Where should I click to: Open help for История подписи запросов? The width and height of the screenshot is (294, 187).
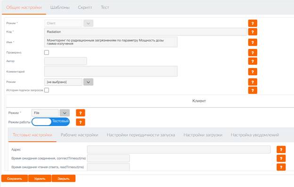click(x=253, y=90)
